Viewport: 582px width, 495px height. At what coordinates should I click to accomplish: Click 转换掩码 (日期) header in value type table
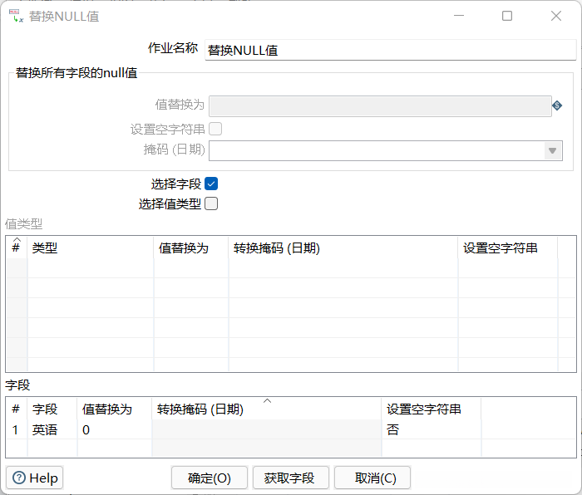coord(343,247)
